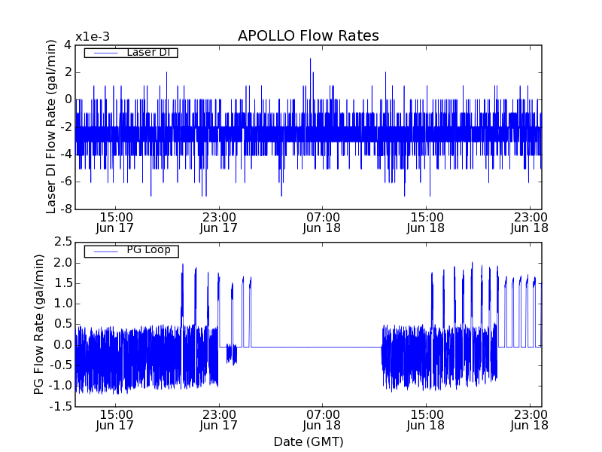602x452 pixels.
Task: Select the Laser DI legend entry
Action: 131,52
